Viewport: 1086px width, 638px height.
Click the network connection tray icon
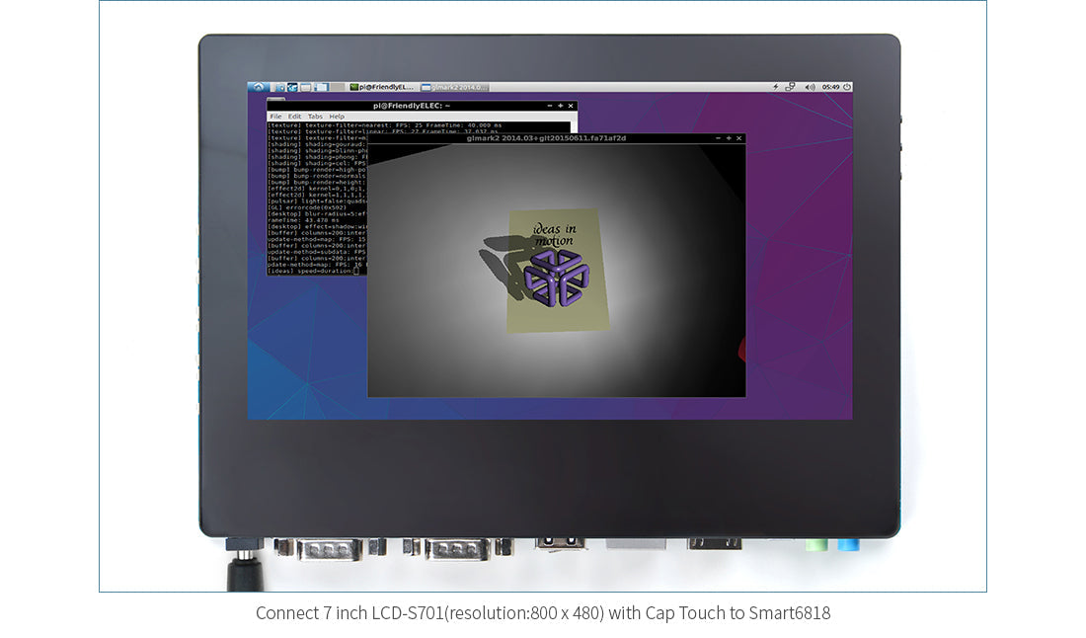(x=791, y=87)
